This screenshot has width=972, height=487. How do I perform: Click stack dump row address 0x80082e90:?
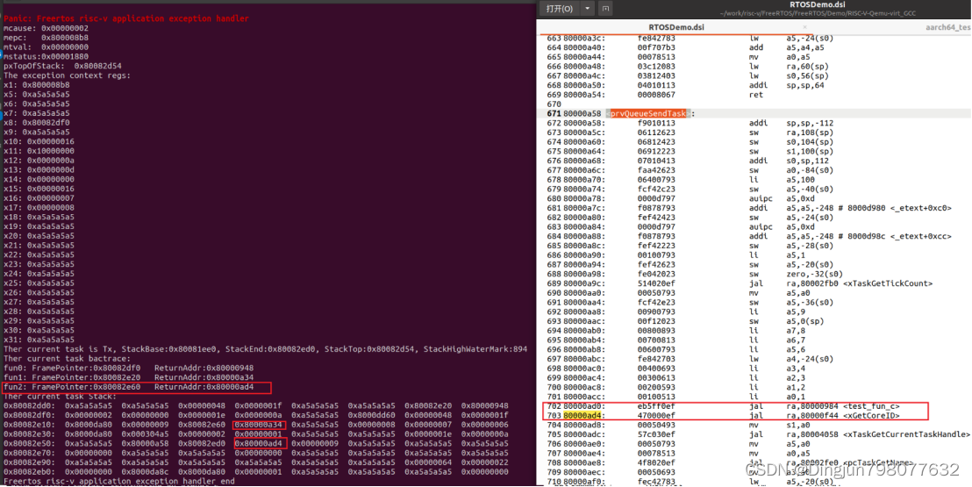tap(29, 462)
